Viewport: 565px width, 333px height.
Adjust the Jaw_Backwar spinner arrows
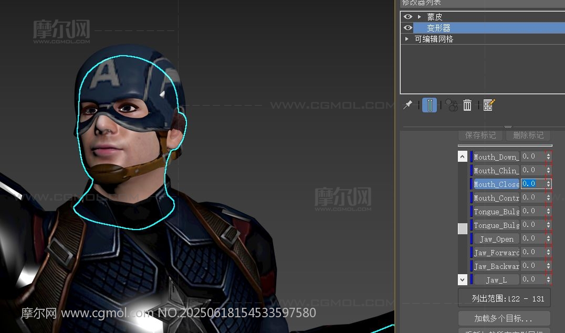pyautogui.click(x=548, y=266)
